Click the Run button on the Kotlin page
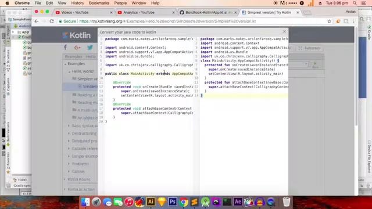Viewport: 372px width, 209px height. coord(315,64)
